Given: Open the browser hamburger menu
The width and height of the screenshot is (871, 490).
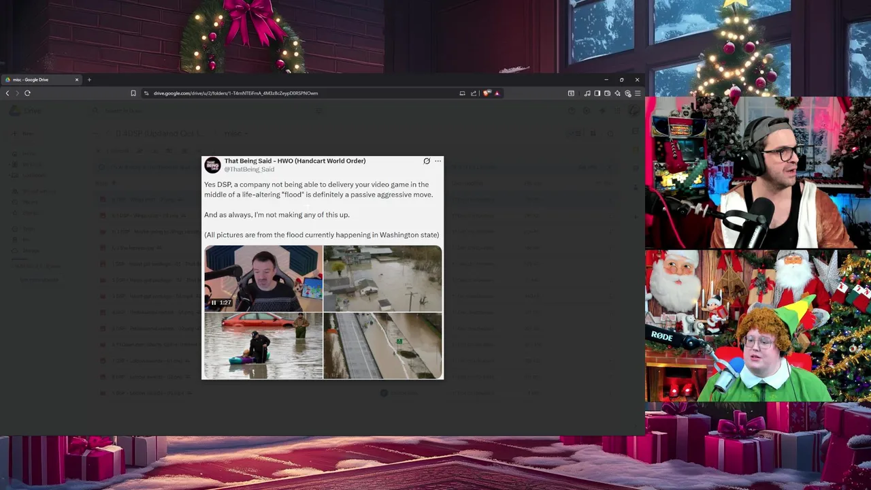Looking at the screenshot, I should (637, 93).
